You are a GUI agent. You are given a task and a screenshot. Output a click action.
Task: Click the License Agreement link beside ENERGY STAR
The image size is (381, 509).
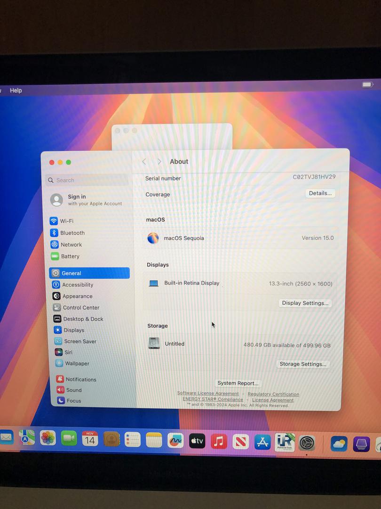tap(273, 400)
